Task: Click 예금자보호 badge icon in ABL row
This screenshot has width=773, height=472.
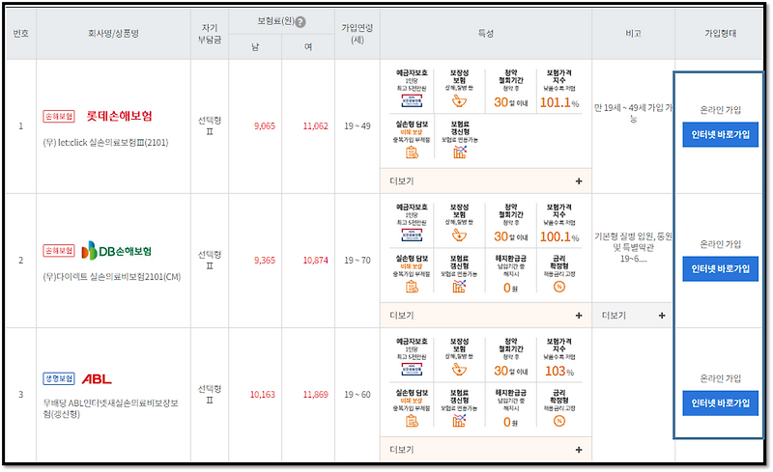Action: pyautogui.click(x=412, y=370)
